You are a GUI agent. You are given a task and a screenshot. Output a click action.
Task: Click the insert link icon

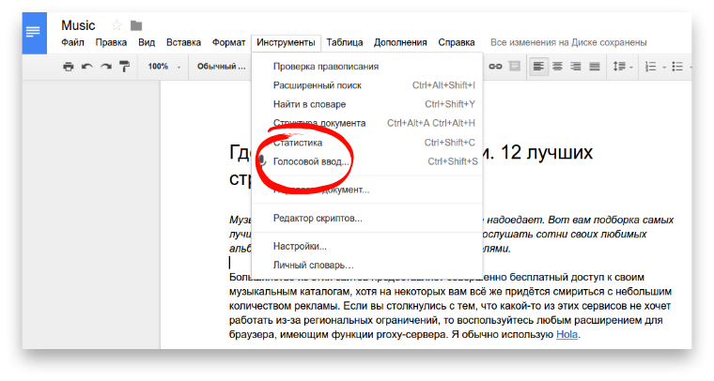(495, 67)
